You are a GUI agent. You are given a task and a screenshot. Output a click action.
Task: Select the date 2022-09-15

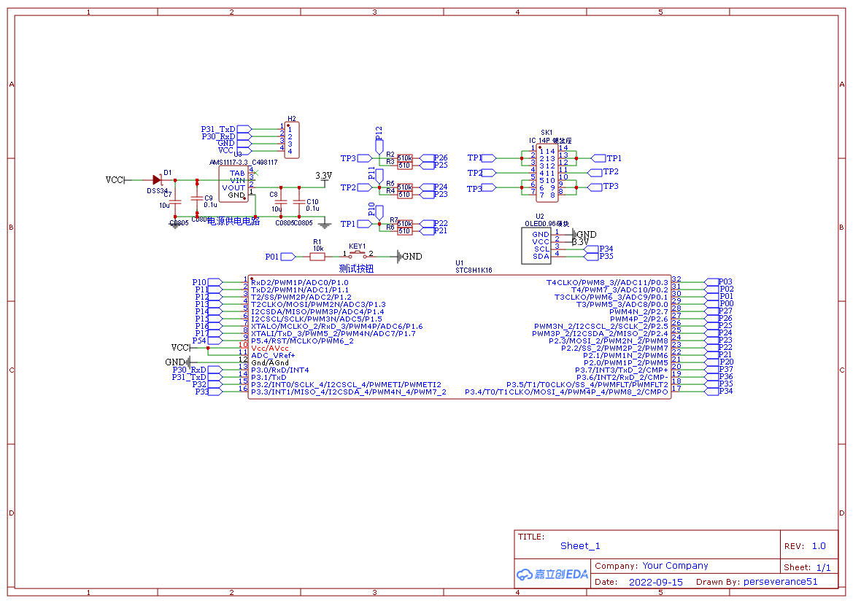pyautogui.click(x=655, y=582)
